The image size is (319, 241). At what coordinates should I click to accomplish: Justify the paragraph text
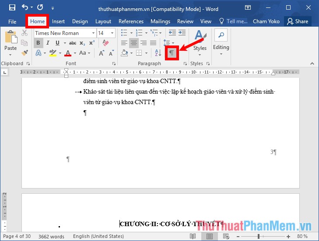click(153, 43)
